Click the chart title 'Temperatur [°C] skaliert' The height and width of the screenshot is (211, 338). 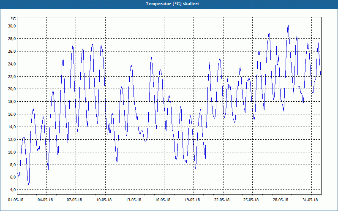tap(172, 4)
